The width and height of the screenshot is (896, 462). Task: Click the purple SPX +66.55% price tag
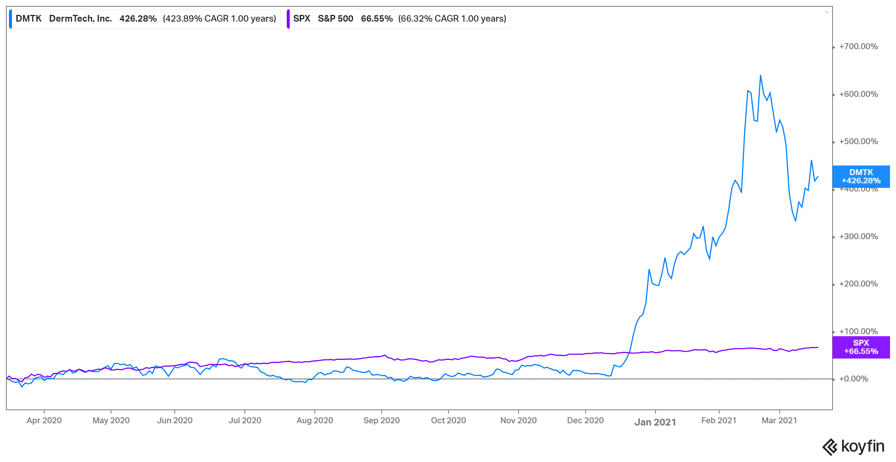click(861, 347)
